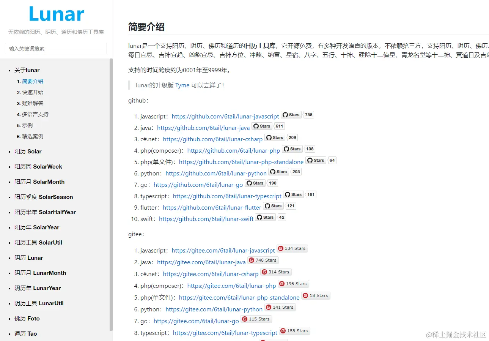Expand 阳历工具 SolarUtil in the sidebar
Screen dimensions: 489x341
(38, 243)
